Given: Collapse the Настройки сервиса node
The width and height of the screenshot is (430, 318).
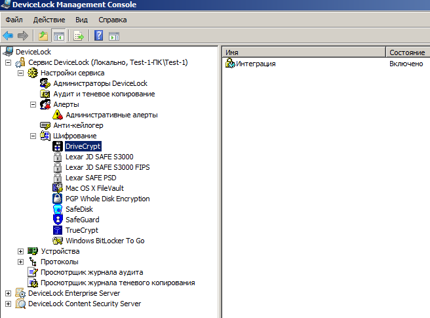Looking at the screenshot, I should coord(20,73).
